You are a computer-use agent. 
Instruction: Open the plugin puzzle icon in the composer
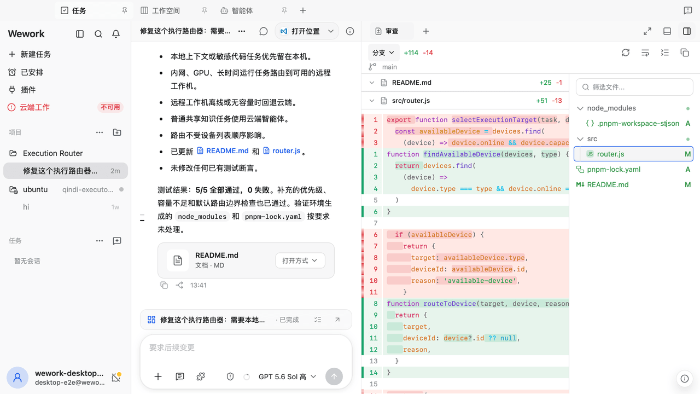201,376
